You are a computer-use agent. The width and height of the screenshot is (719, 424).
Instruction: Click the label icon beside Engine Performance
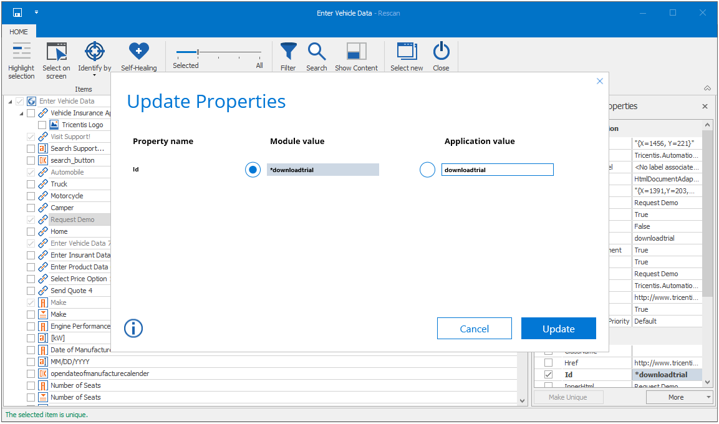coord(43,326)
